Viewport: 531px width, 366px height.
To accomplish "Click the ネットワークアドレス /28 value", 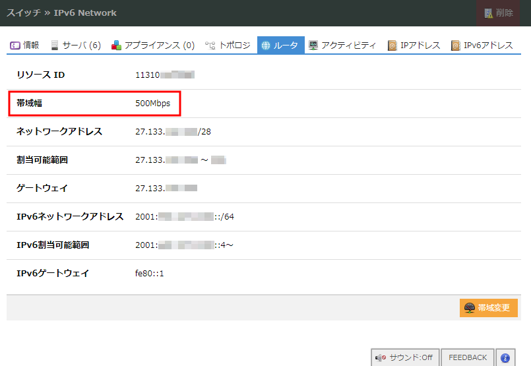I will pyautogui.click(x=173, y=131).
